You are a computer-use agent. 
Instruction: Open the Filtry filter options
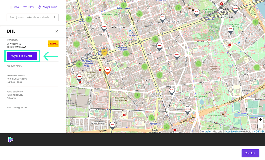29,7
